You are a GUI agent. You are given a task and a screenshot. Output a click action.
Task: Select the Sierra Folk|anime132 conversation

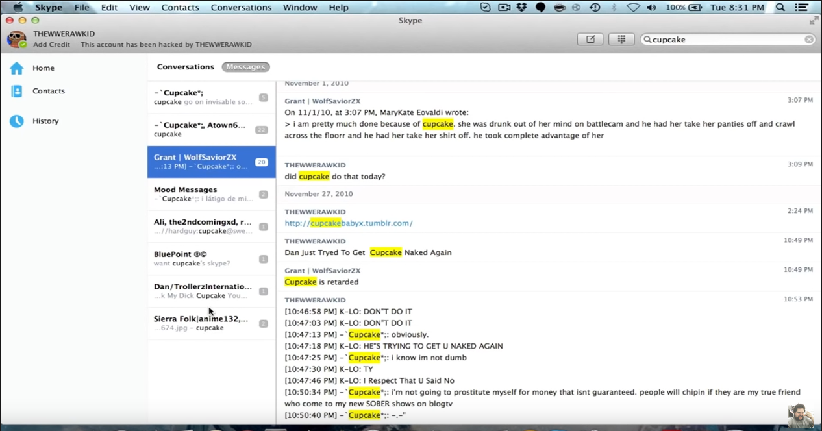point(212,323)
